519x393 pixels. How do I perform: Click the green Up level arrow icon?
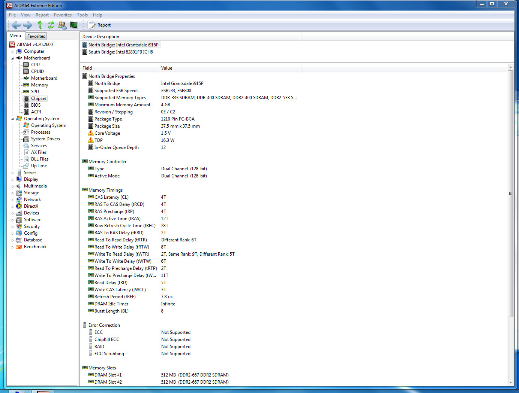pyautogui.click(x=40, y=25)
